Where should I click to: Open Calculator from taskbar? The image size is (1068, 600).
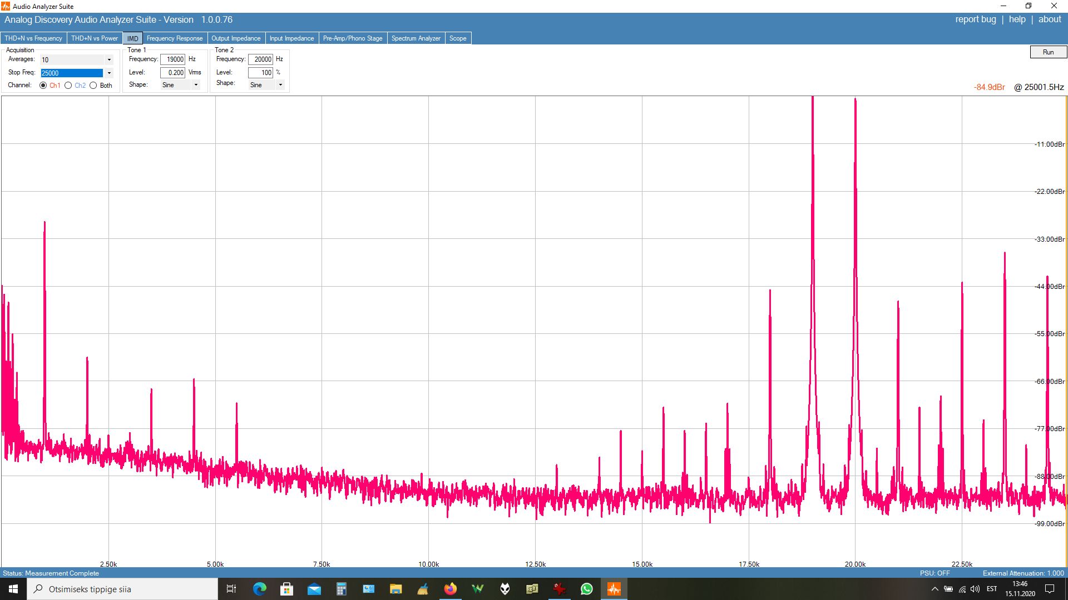(342, 589)
